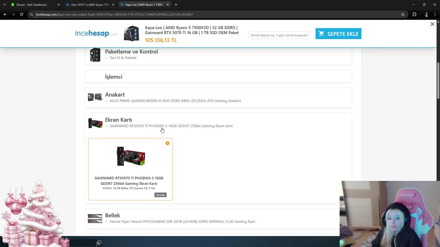Expand the İşlemci section

pos(218,77)
